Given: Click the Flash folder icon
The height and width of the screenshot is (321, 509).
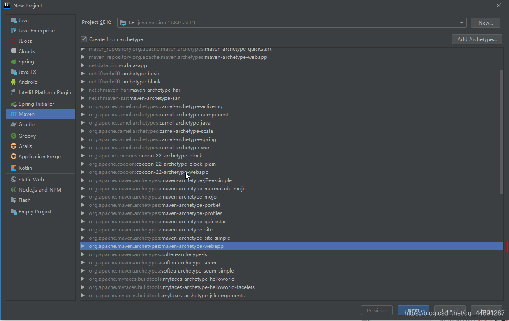Looking at the screenshot, I should (14, 200).
